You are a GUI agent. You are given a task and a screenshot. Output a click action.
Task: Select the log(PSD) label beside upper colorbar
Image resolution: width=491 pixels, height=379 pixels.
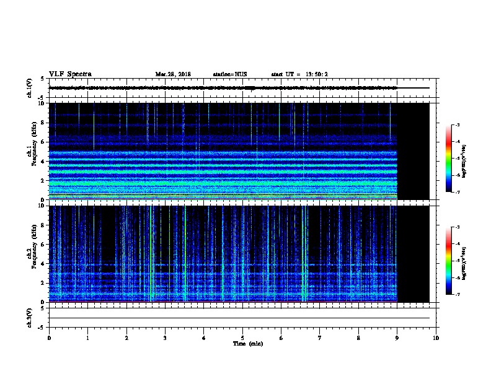(464, 162)
